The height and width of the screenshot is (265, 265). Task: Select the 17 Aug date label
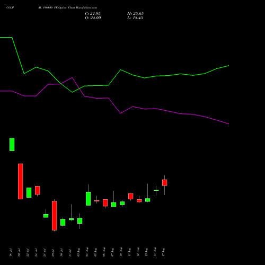tap(163, 252)
